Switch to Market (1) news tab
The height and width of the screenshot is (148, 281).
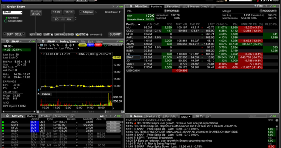(153, 117)
